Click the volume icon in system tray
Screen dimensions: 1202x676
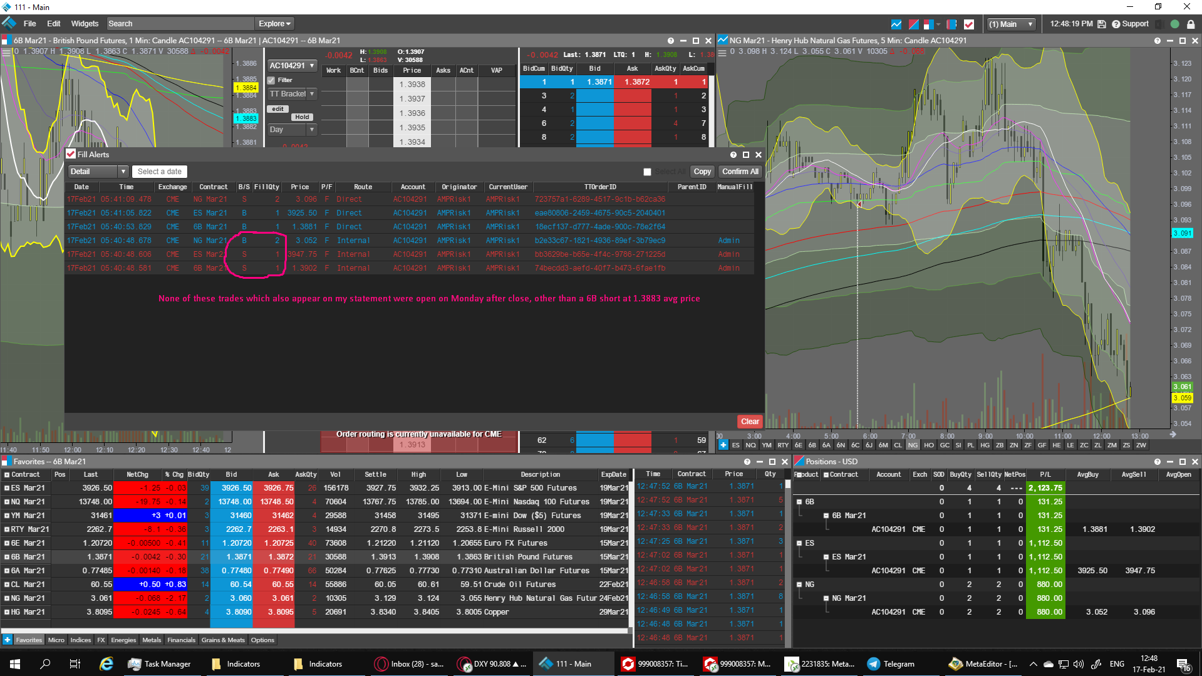click(1078, 664)
